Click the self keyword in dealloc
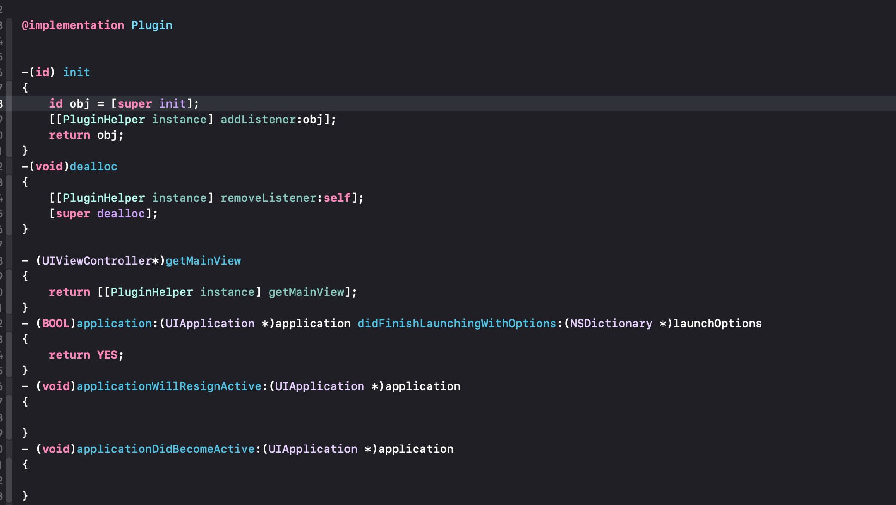Viewport: 896px width, 505px height. [x=337, y=198]
